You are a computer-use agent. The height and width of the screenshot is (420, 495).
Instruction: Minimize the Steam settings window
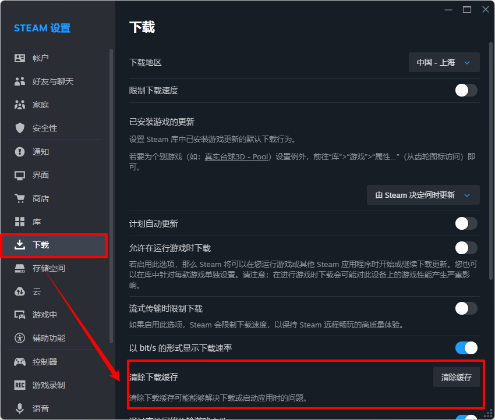click(x=448, y=9)
